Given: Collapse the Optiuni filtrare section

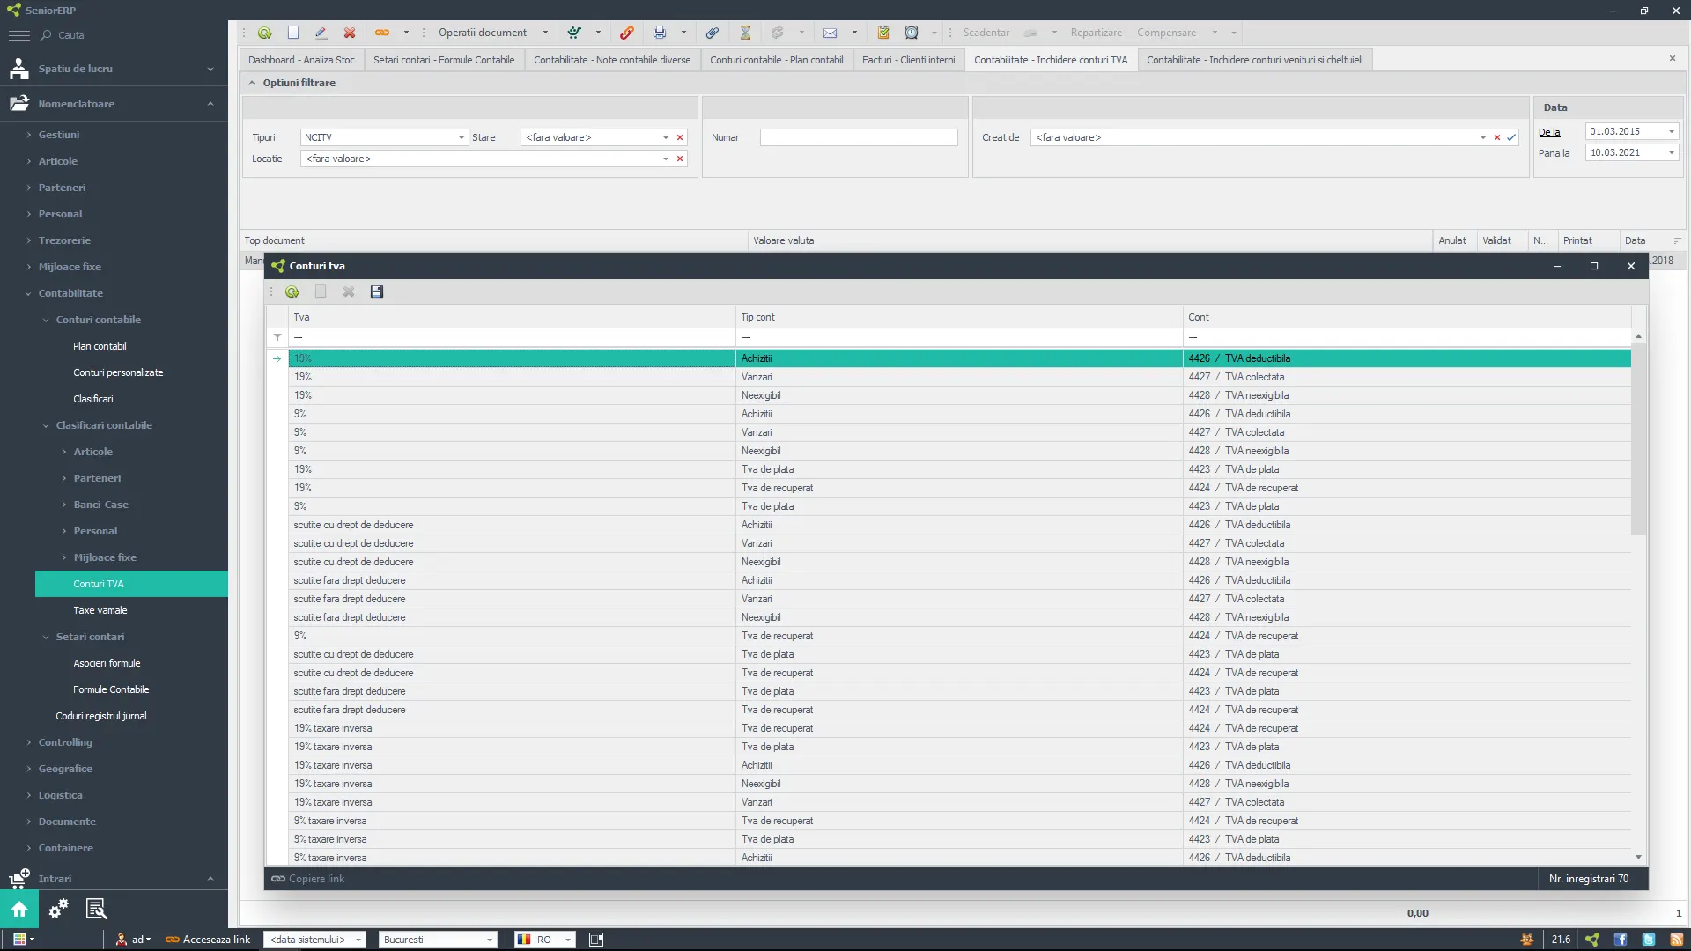Looking at the screenshot, I should tap(252, 83).
